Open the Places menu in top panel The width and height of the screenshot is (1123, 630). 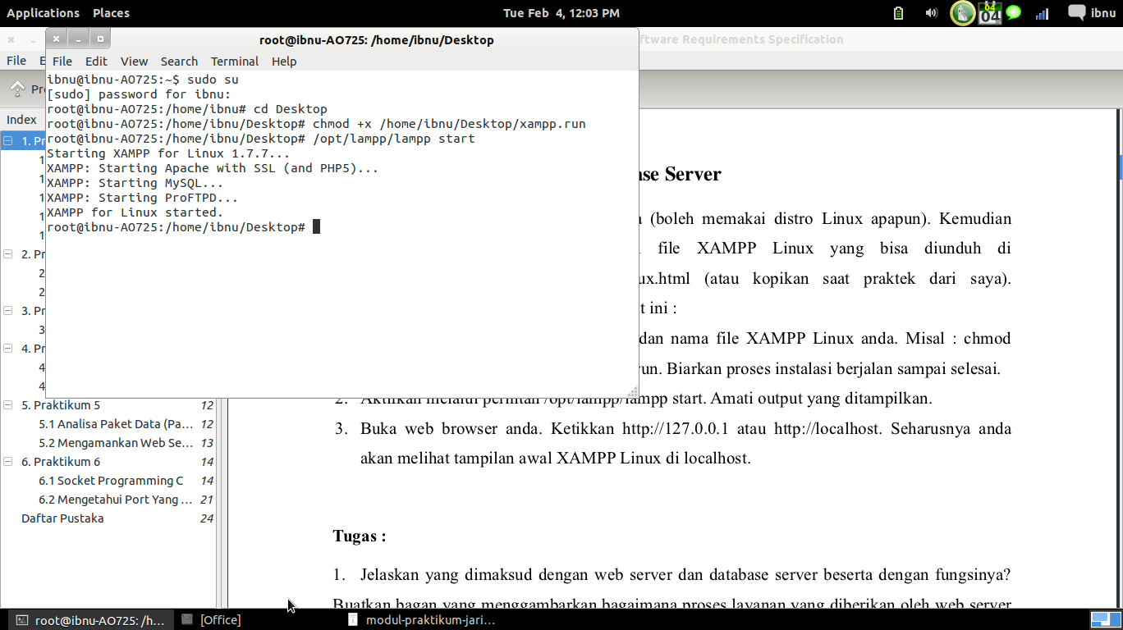click(x=111, y=13)
